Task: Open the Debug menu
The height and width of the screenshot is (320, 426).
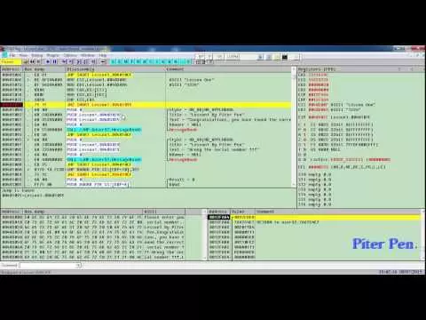Action: [37, 55]
